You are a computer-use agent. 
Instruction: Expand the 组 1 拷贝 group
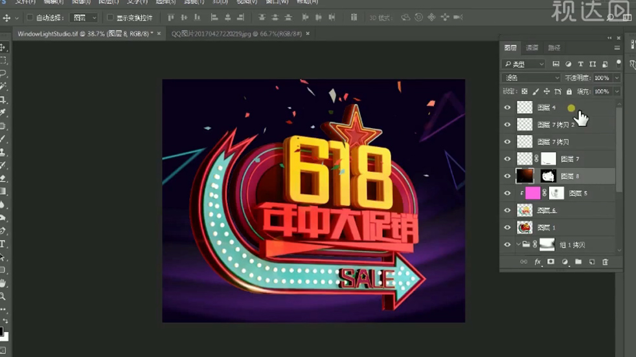(x=518, y=244)
